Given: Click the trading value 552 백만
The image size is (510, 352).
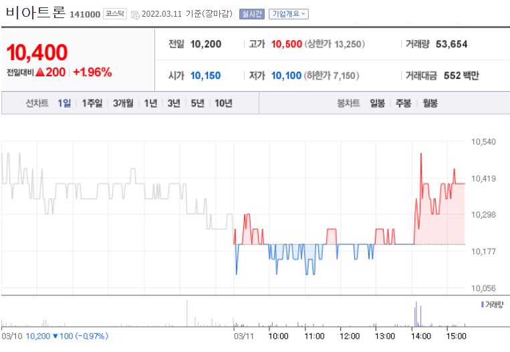Looking at the screenshot, I should point(461,76).
